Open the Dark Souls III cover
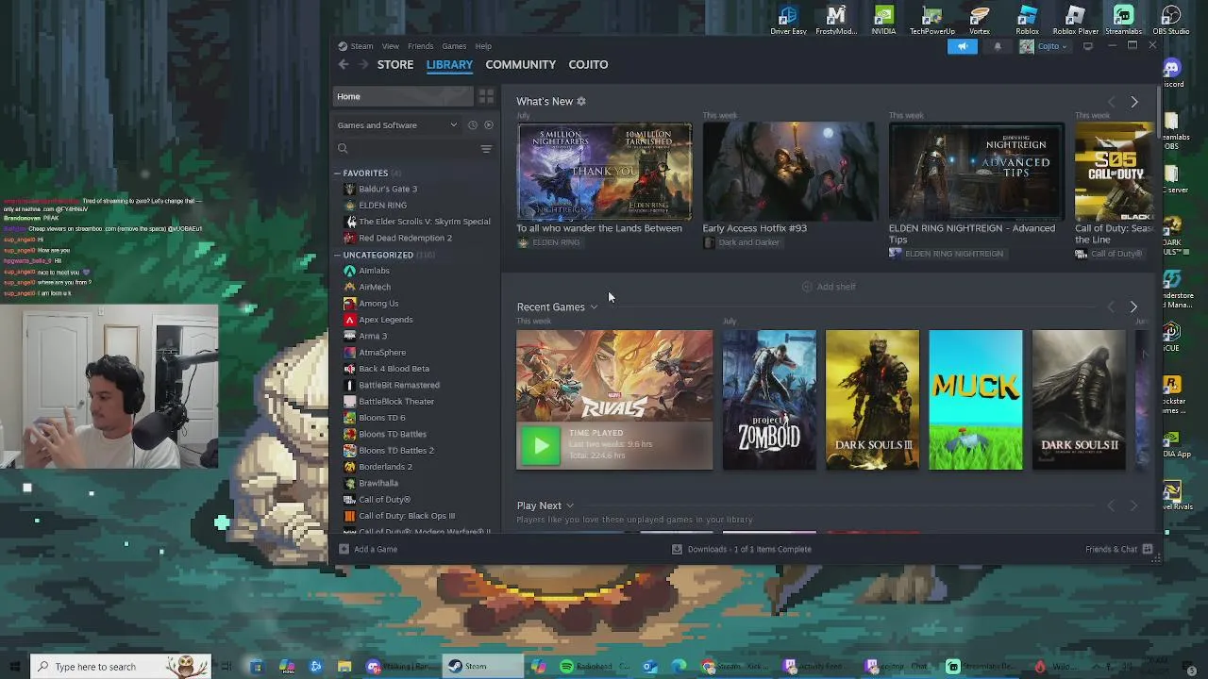1208x679 pixels. click(872, 400)
